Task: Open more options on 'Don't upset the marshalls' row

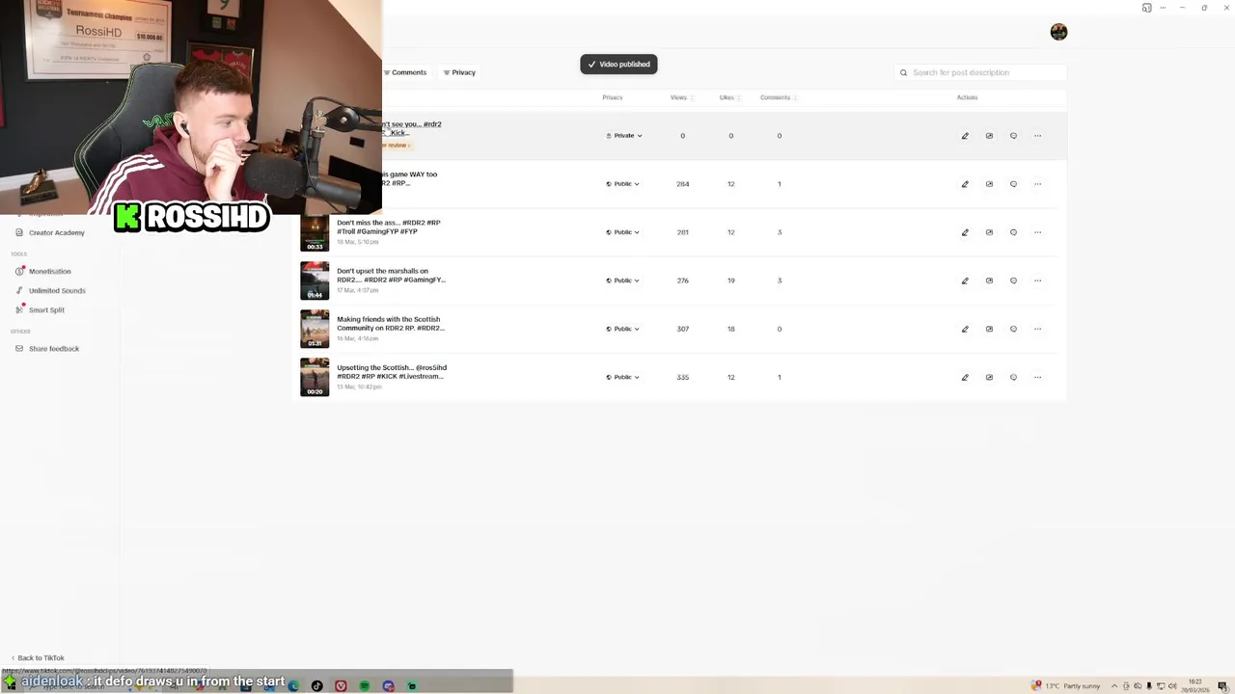Action: pos(1038,280)
